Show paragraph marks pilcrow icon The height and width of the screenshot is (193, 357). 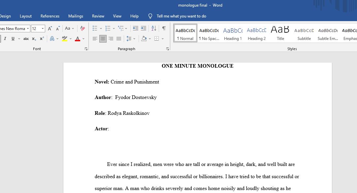click(164, 28)
